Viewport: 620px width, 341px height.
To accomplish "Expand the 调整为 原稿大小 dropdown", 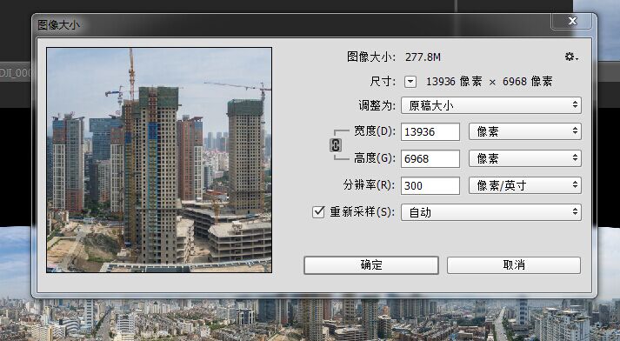I will pos(491,105).
